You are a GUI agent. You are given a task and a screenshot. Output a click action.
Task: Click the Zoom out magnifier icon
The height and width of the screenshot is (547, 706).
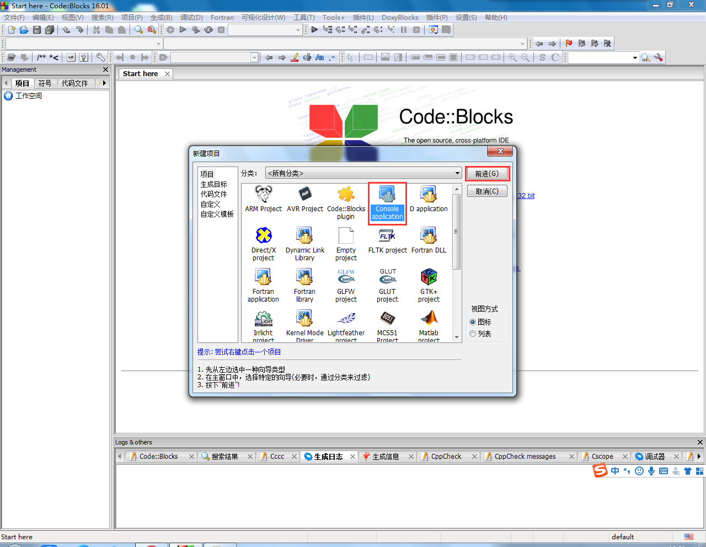(x=525, y=57)
